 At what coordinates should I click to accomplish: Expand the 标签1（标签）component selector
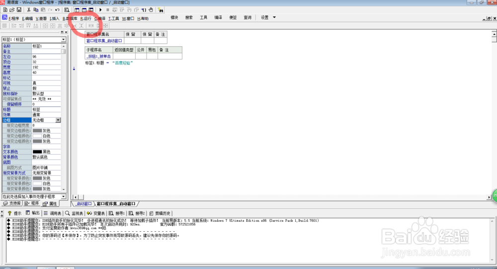[64, 40]
